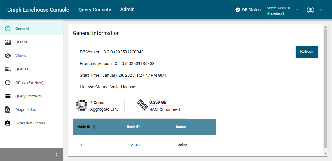Click the DB Status checkmark icon

point(238,10)
